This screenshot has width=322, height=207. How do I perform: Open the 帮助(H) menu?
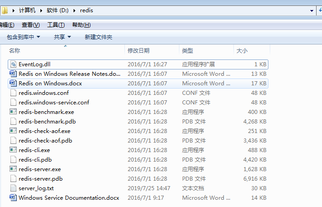point(81,25)
